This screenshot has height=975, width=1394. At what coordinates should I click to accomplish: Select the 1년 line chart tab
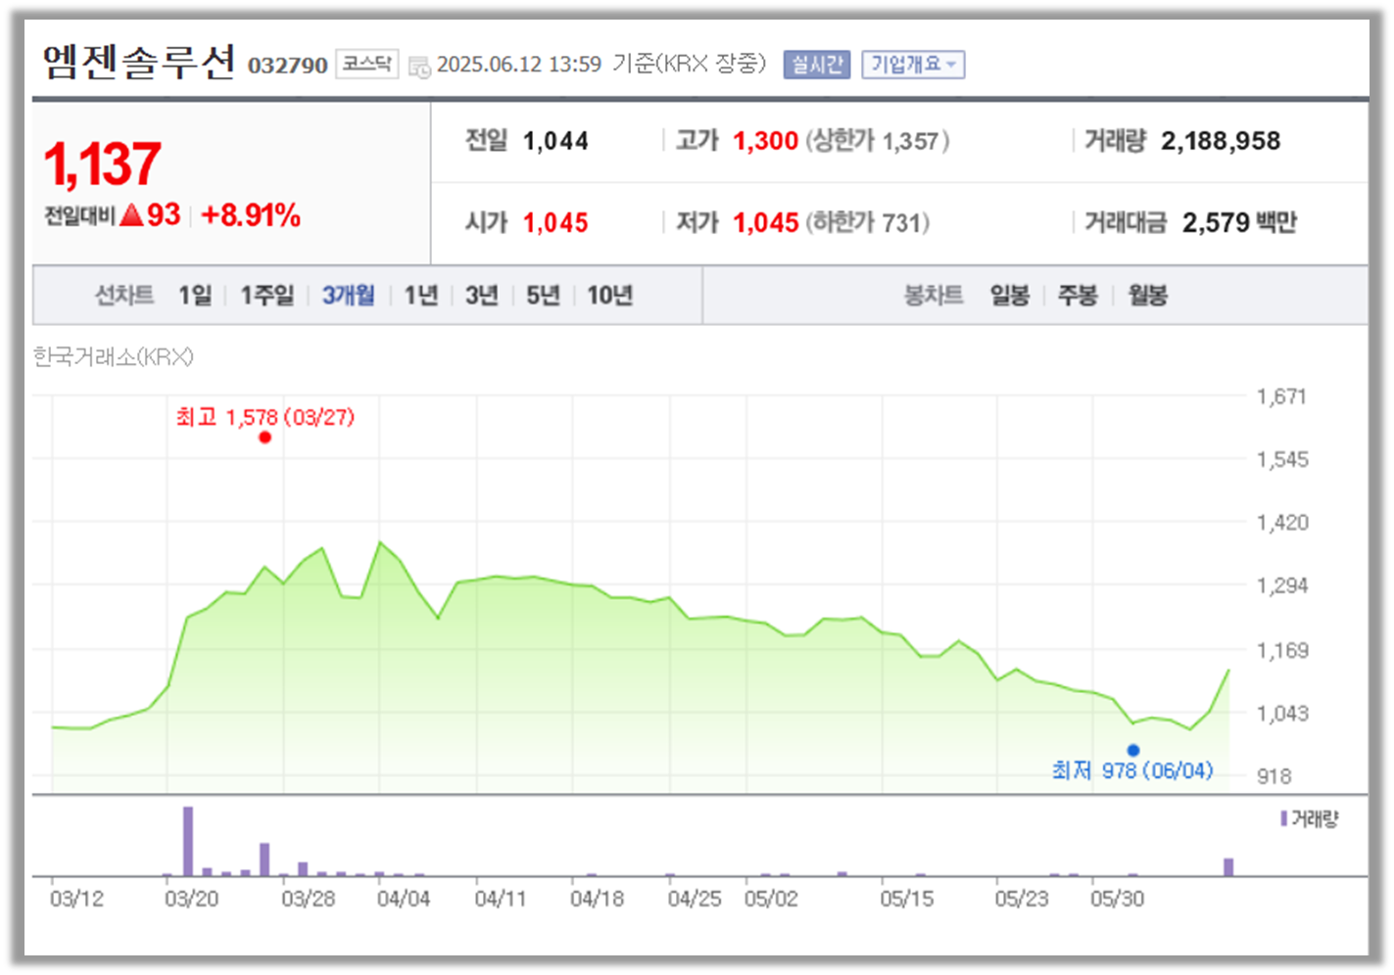421,295
